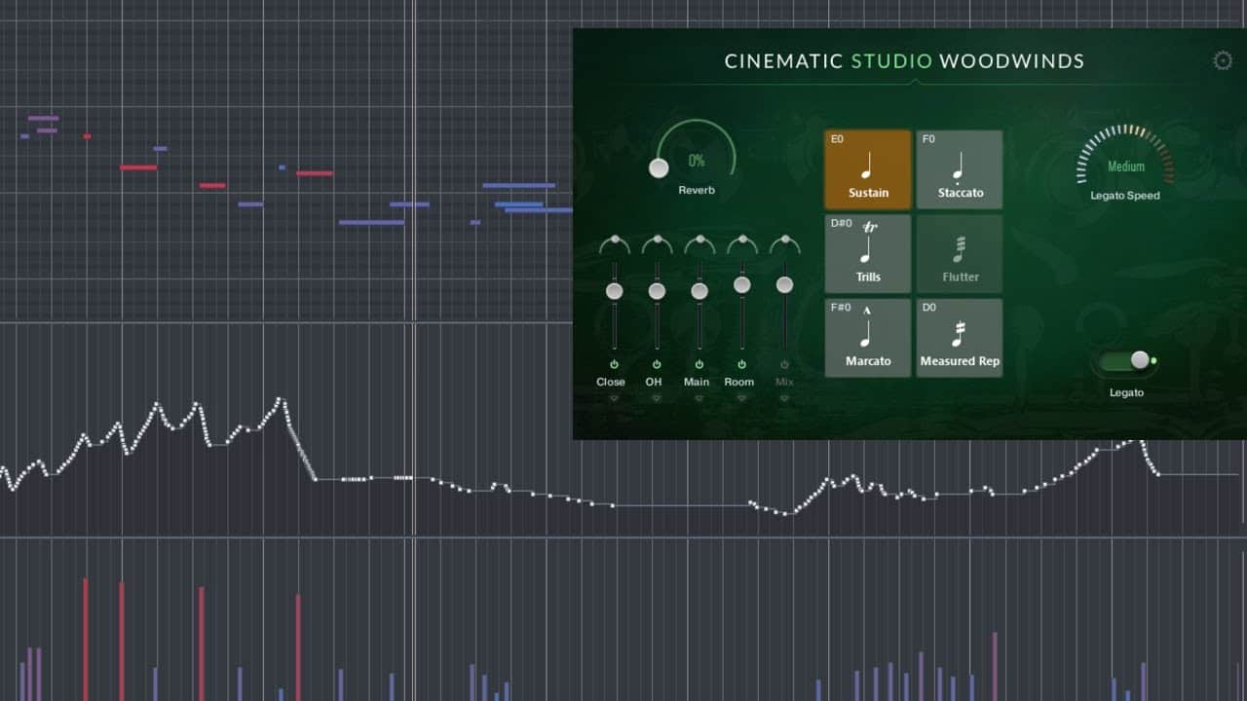The image size is (1247, 701).
Task: Click the OH mic volume fader
Action: pos(657,291)
